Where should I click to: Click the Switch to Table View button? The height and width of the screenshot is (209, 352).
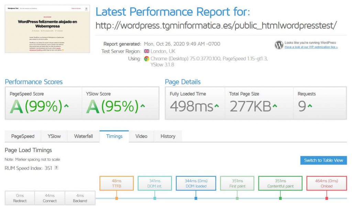[x=323, y=160]
